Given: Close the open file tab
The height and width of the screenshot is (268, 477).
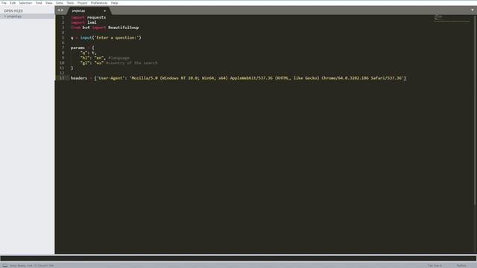Looking at the screenshot, I should click(104, 10).
